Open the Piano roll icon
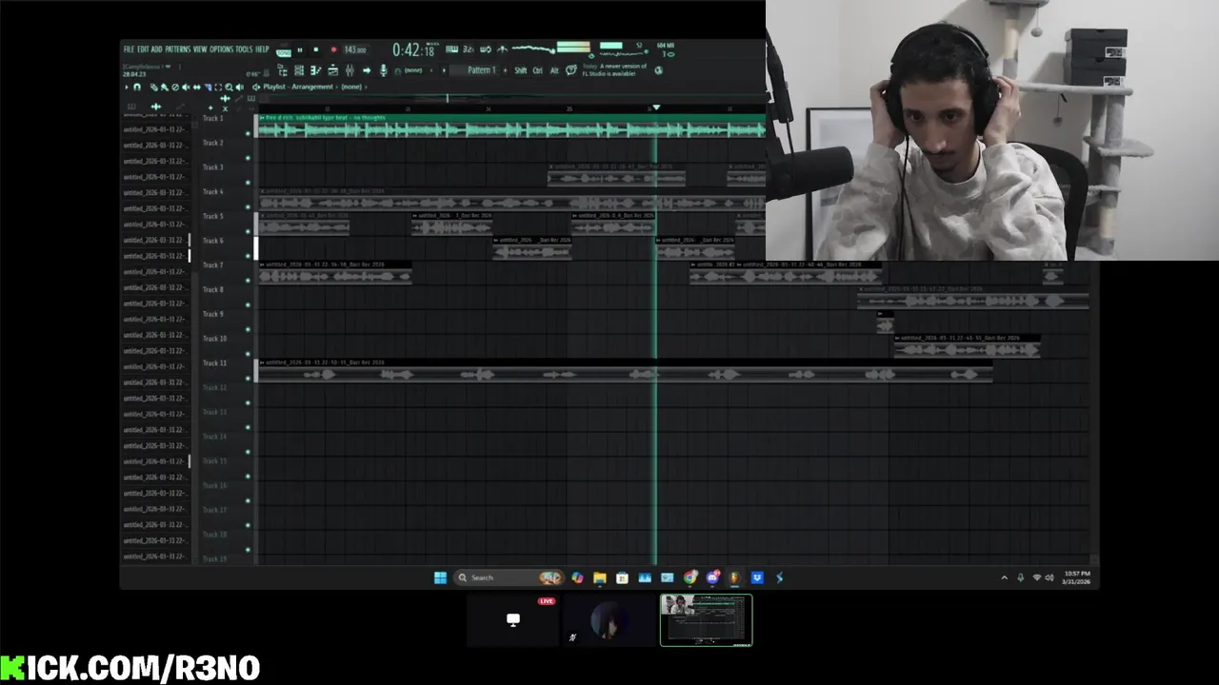This screenshot has width=1219, height=685. [x=315, y=70]
